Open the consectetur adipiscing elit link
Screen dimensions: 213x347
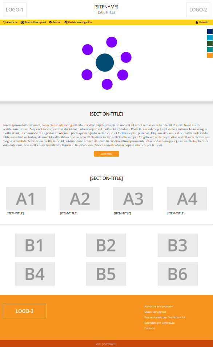59,125
